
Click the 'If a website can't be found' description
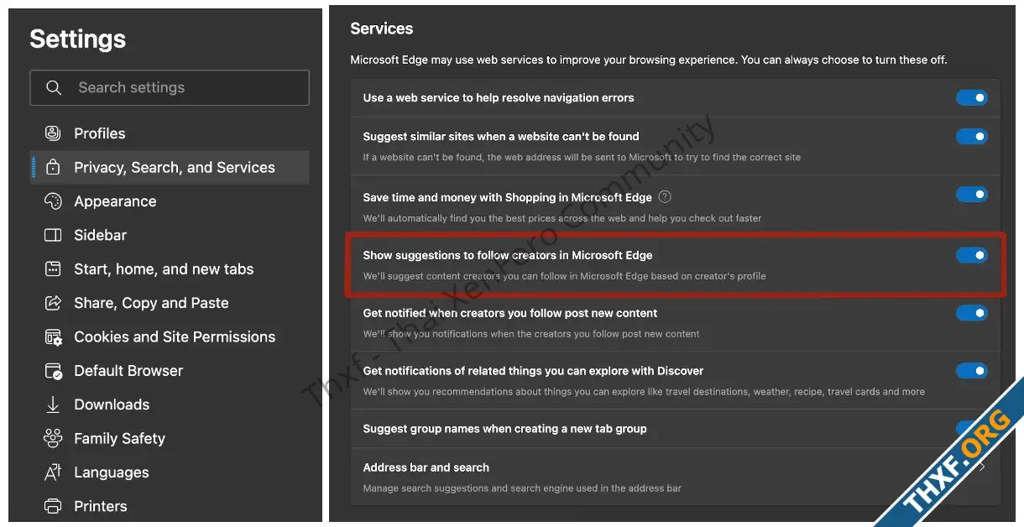pos(582,157)
